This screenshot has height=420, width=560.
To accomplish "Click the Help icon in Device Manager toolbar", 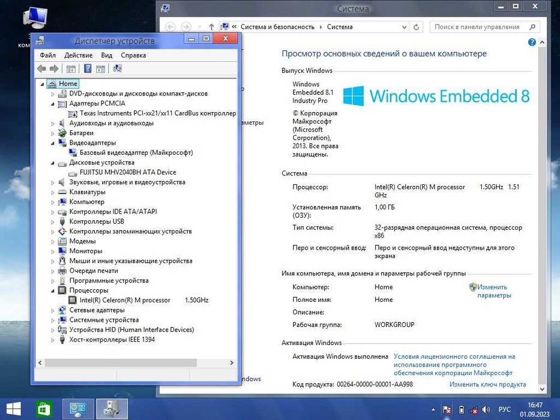I will pyautogui.click(x=88, y=68).
